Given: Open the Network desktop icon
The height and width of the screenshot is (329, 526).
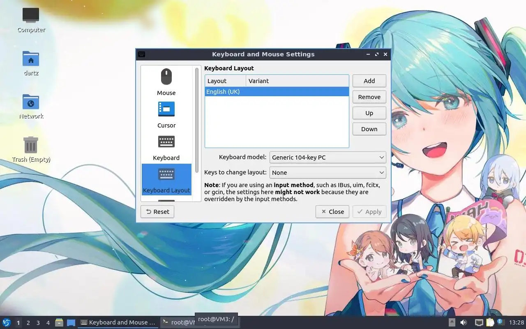Looking at the screenshot, I should [x=31, y=106].
